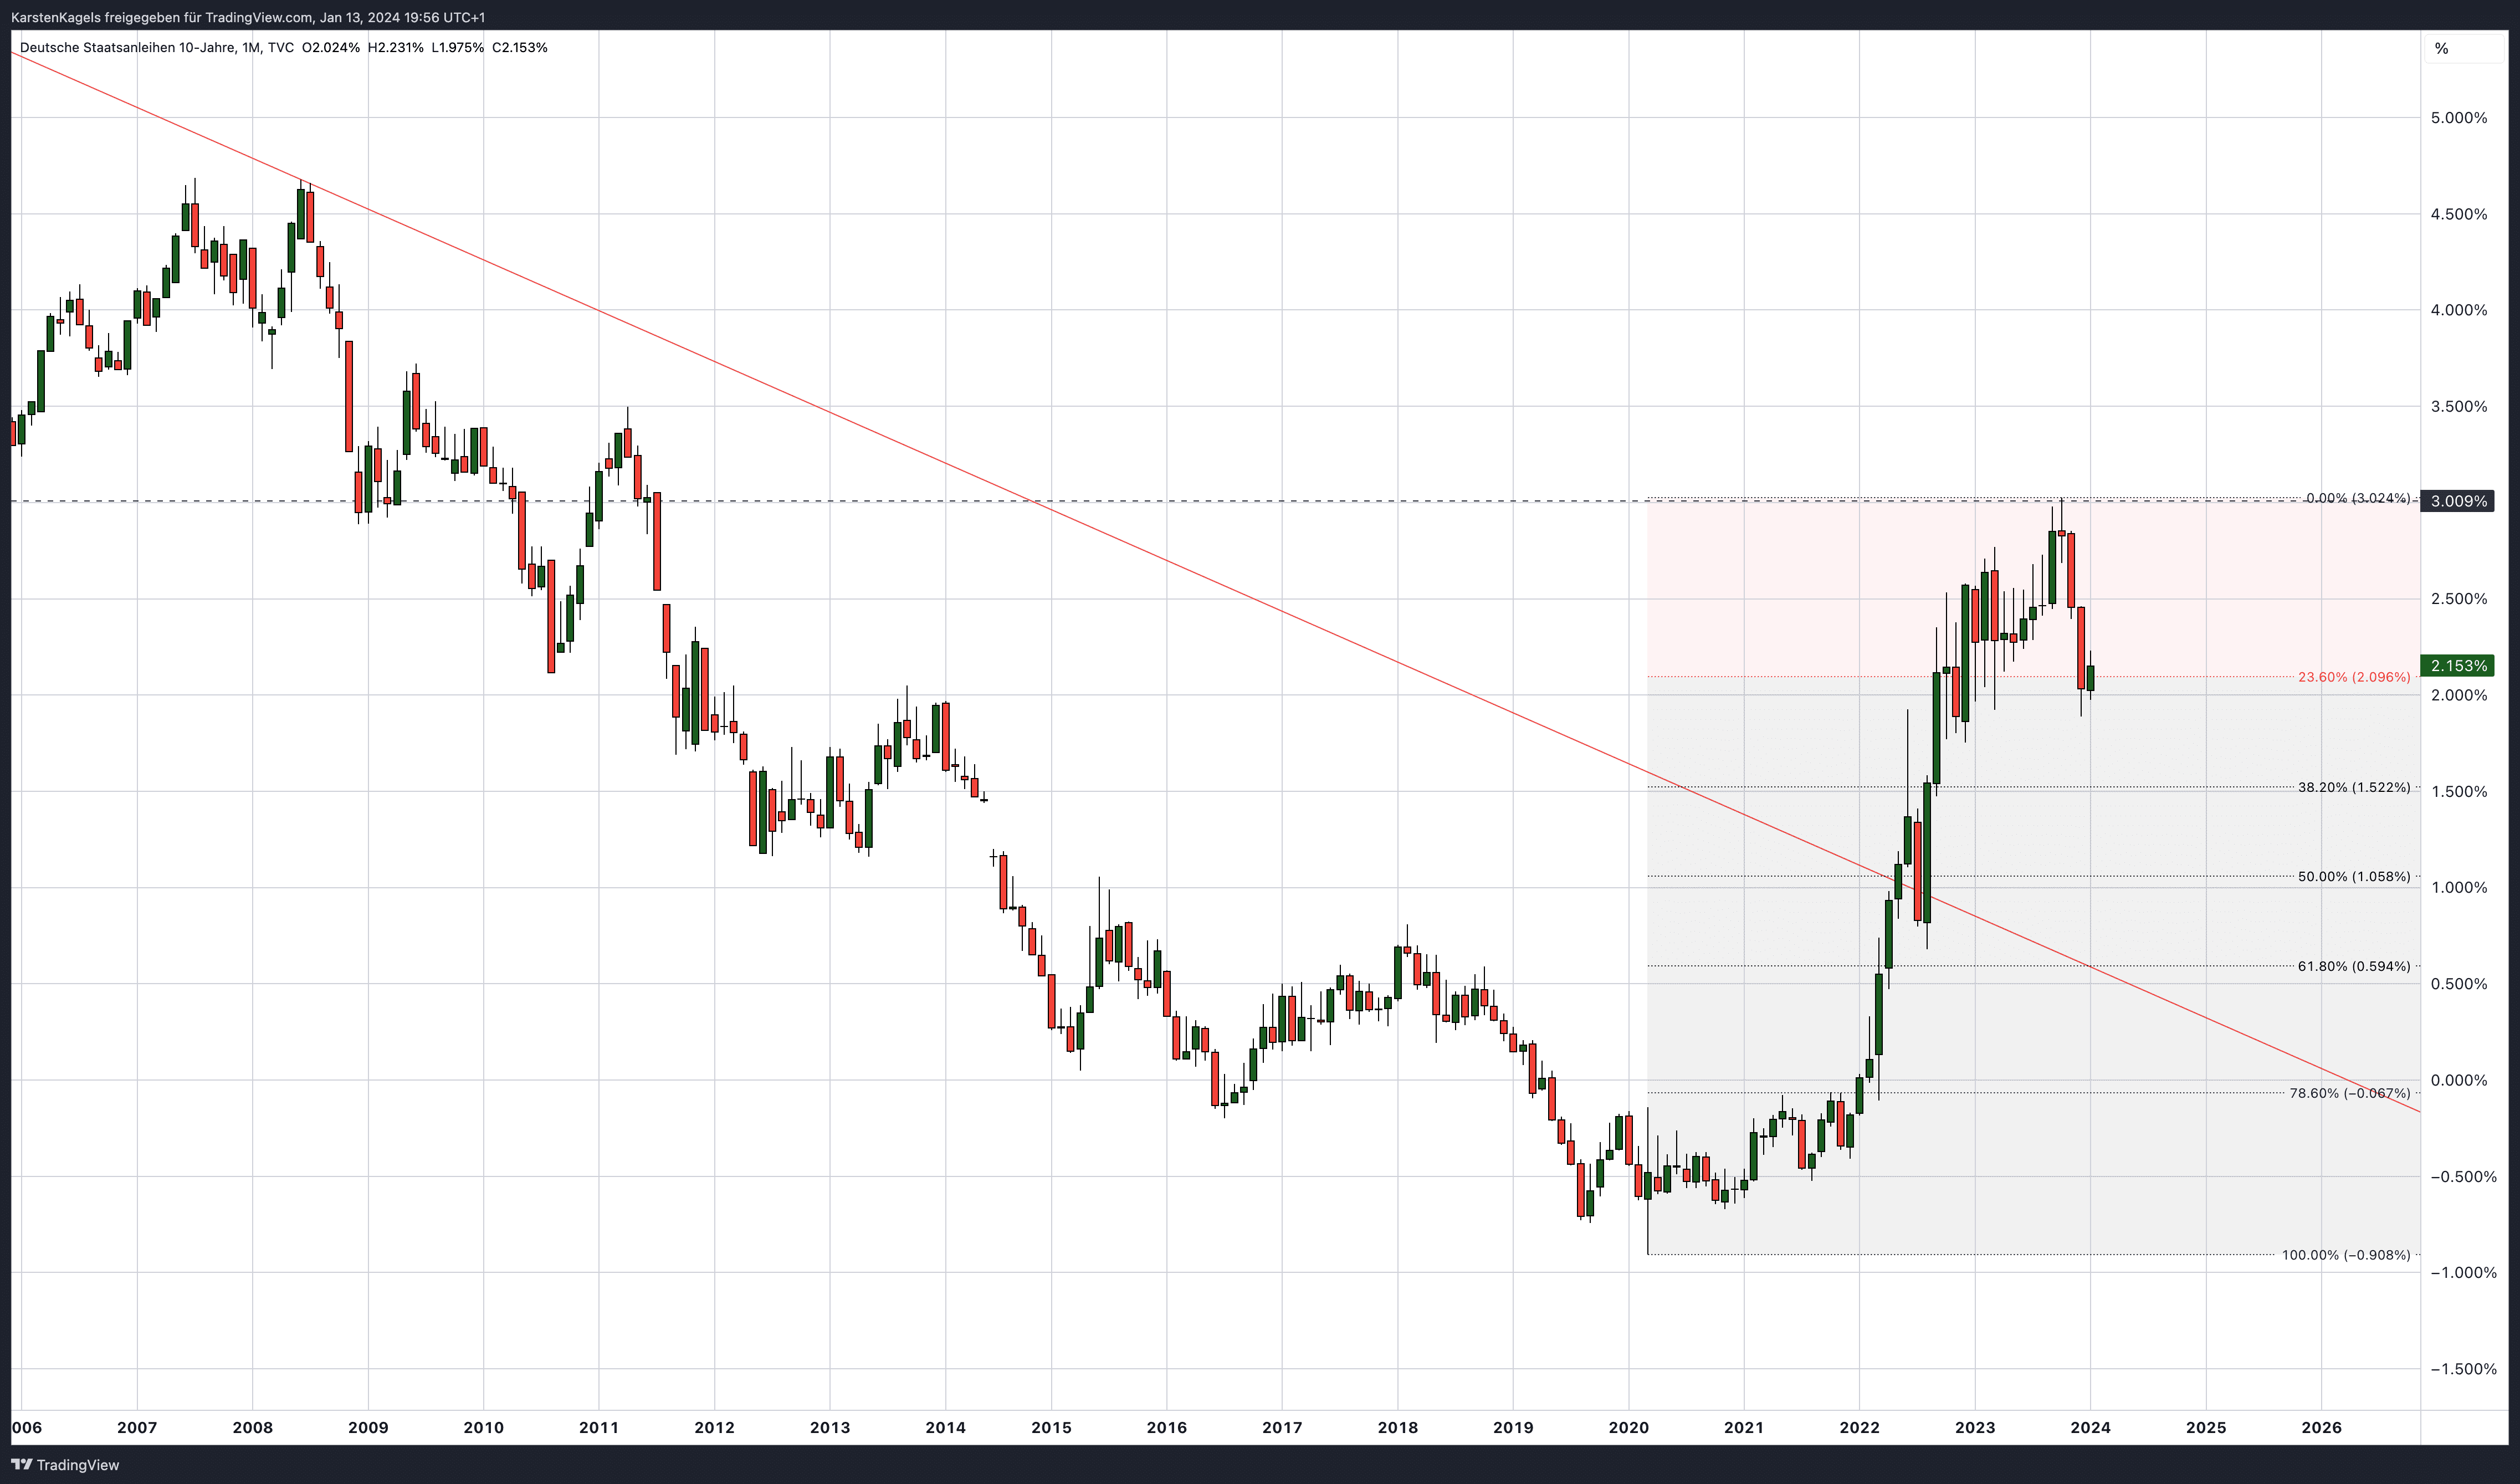Click the 2022 time axis label
This screenshot has width=2520, height=1484.
[1860, 1428]
